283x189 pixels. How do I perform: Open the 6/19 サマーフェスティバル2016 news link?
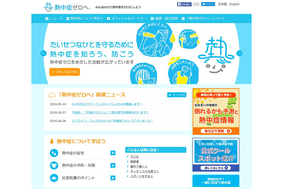coord(107,104)
